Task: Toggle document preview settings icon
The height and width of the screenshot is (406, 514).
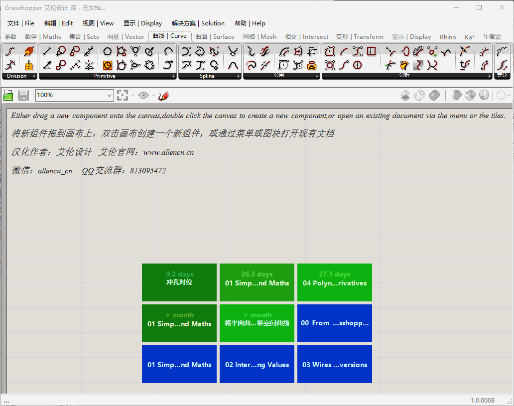Action: (x=470, y=96)
